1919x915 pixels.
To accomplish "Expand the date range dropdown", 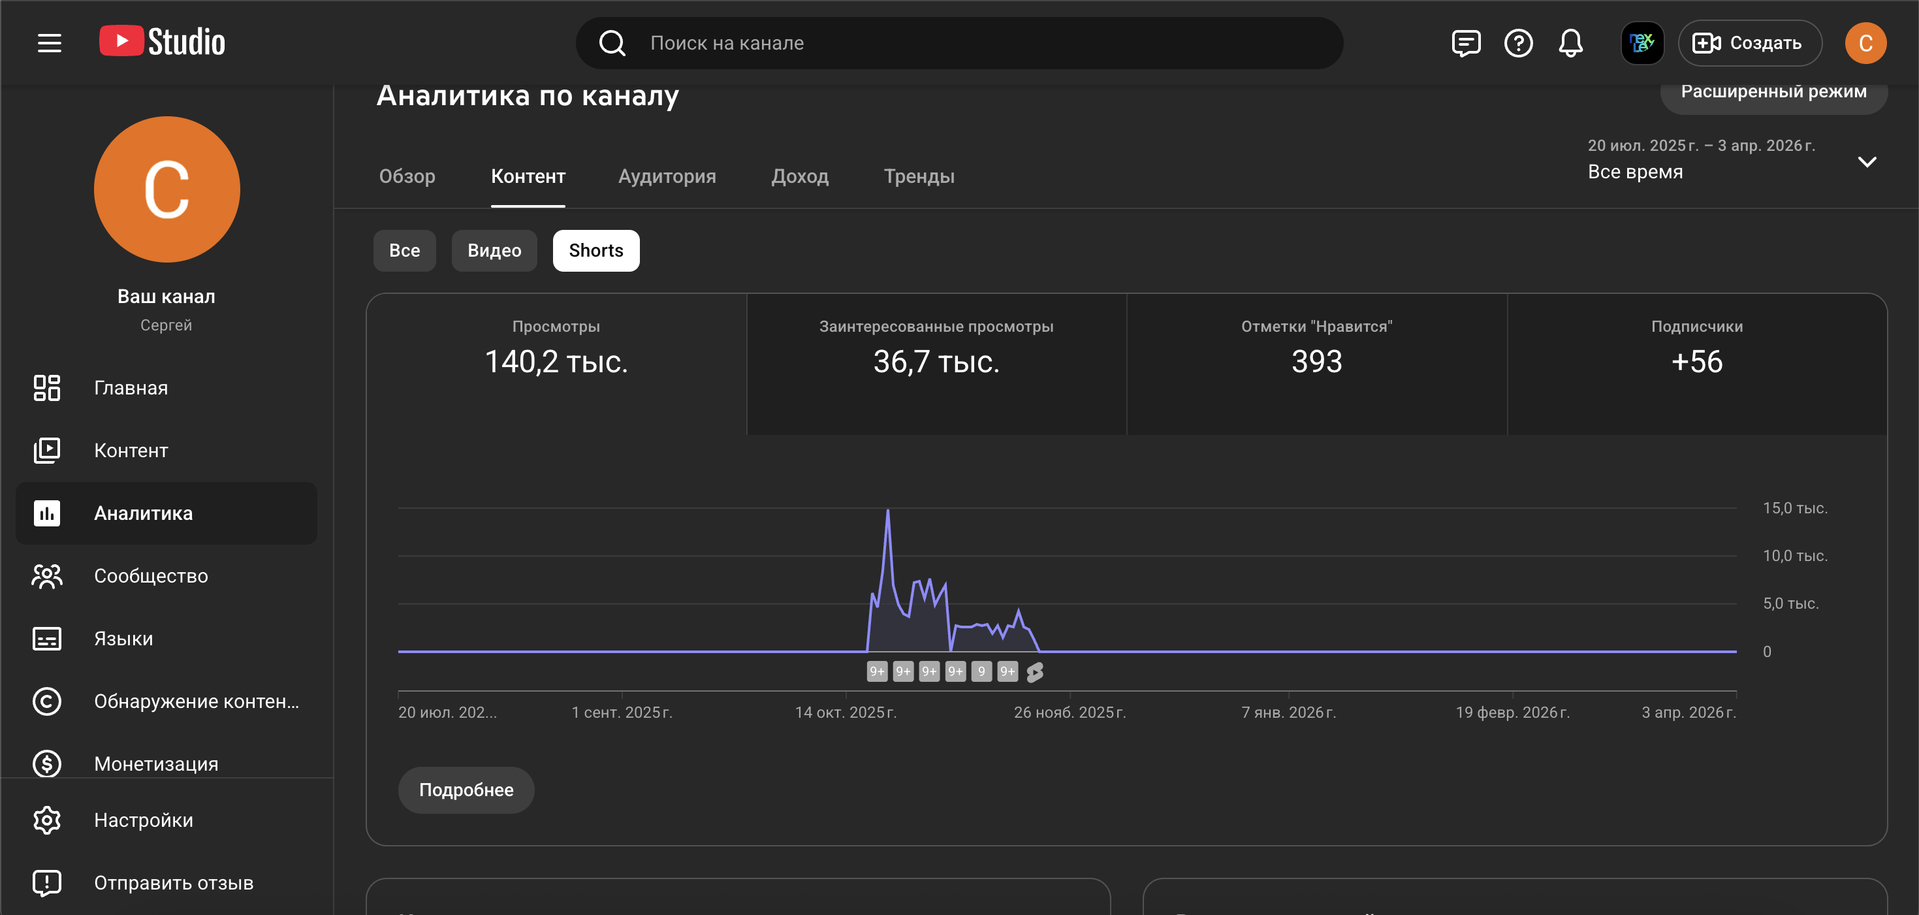I will tap(1866, 162).
